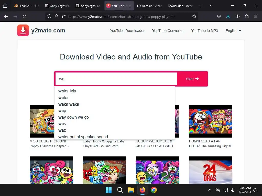Screen dimensions: 262x196
Task: Open Windows Search from the taskbar
Action: (120, 190)
